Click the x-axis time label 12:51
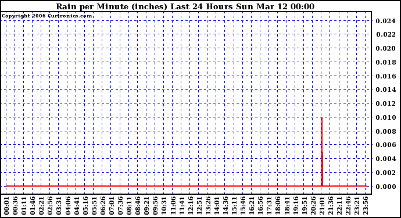This screenshot has width=401, height=218. point(199,206)
